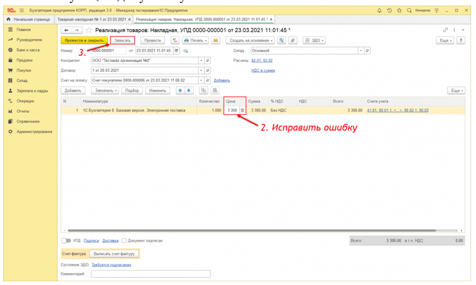Open the Справочники section
Image resolution: width=476 pixels, height=285 pixels.
pyautogui.click(x=28, y=121)
